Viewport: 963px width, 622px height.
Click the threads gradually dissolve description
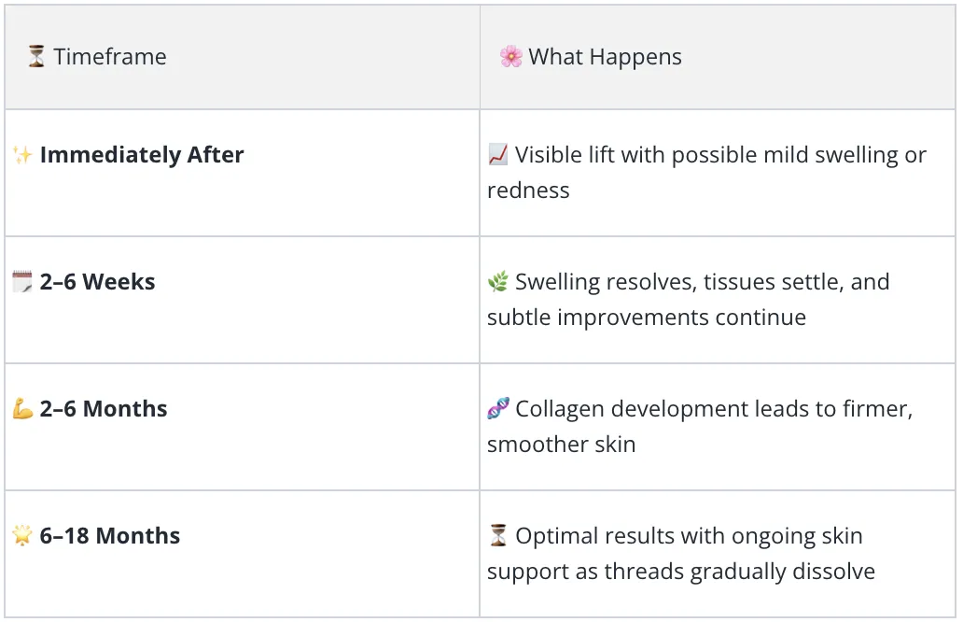681,553
